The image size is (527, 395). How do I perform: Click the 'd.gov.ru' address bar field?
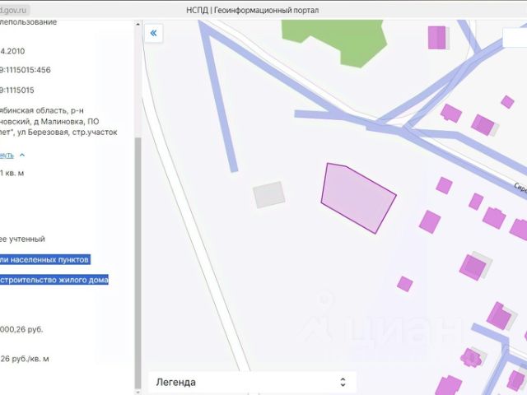(14, 10)
